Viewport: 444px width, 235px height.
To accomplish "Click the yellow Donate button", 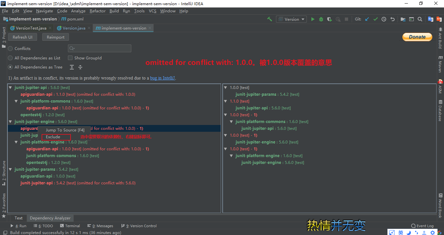I will pos(417,37).
